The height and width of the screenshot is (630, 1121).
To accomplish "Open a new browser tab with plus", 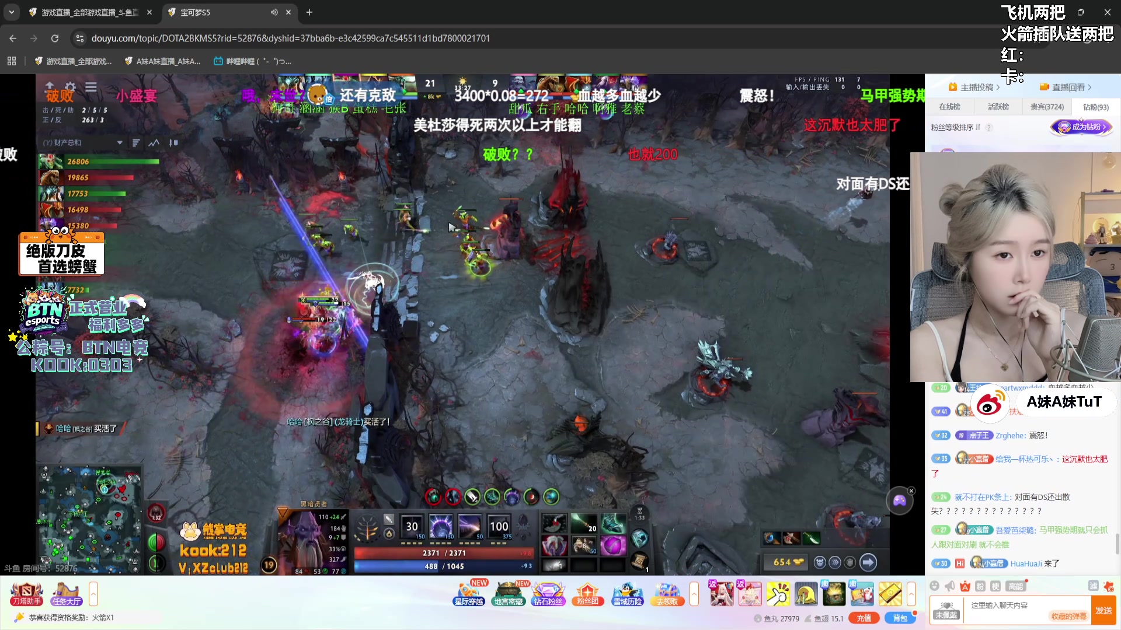I will 309,12.
